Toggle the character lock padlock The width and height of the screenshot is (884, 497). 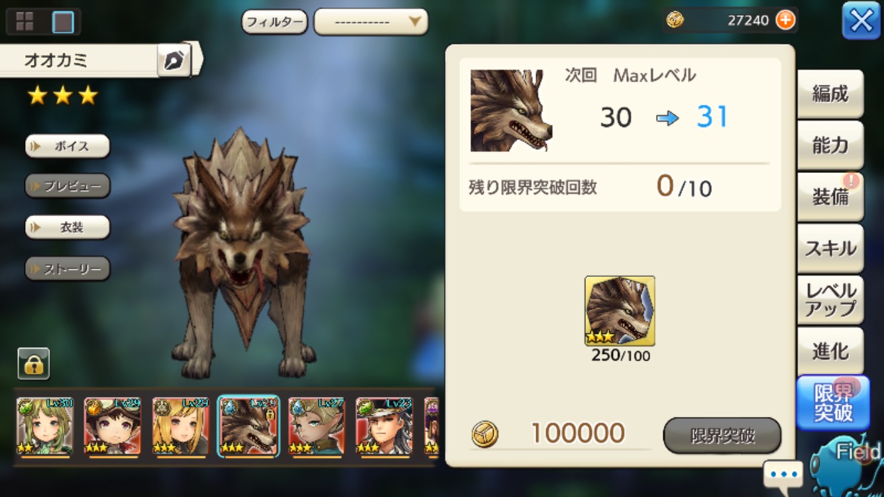[x=34, y=364]
